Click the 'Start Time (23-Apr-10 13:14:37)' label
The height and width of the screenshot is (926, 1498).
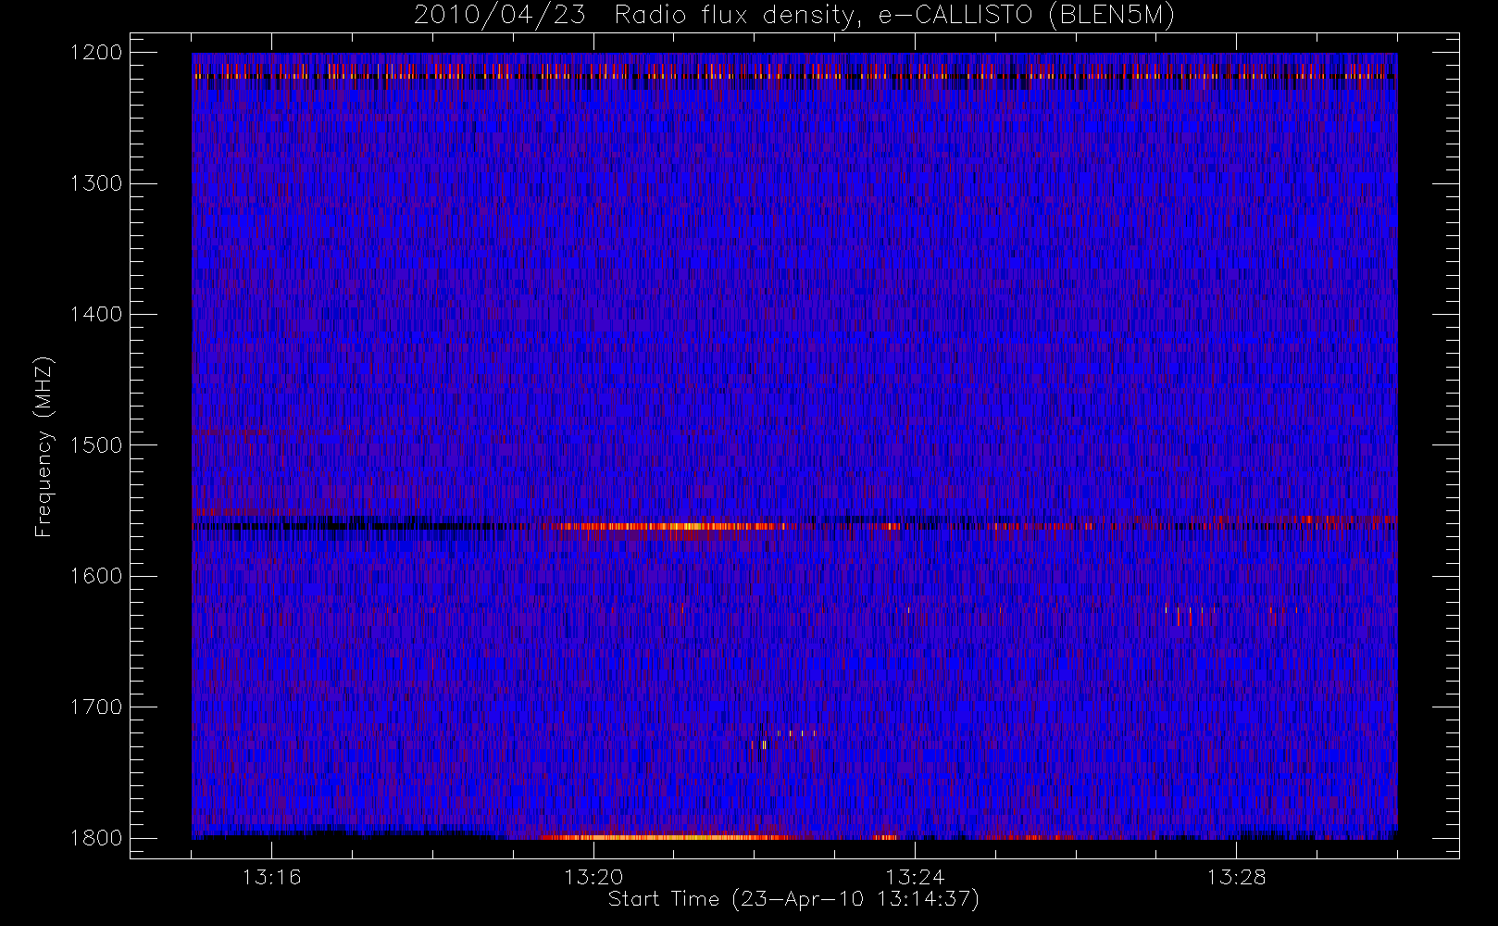[x=793, y=899]
